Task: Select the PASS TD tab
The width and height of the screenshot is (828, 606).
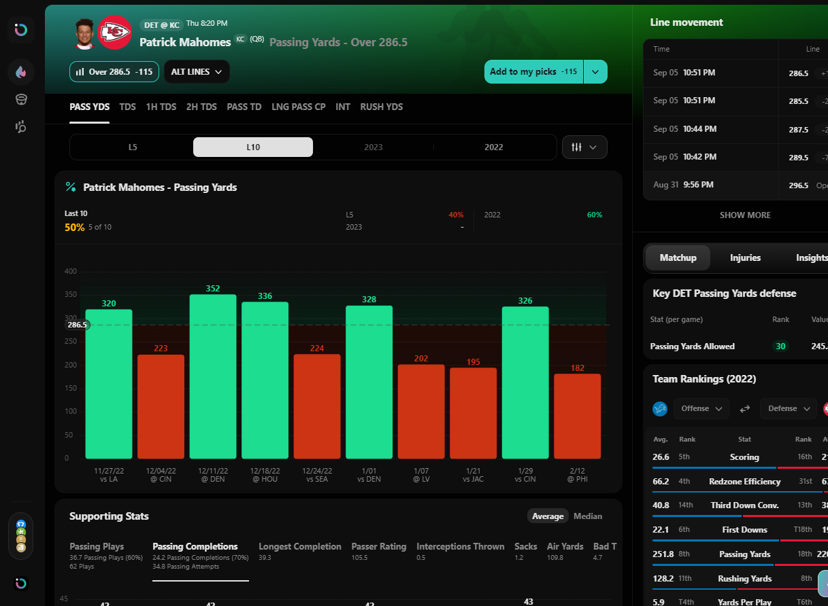Action: (x=244, y=107)
